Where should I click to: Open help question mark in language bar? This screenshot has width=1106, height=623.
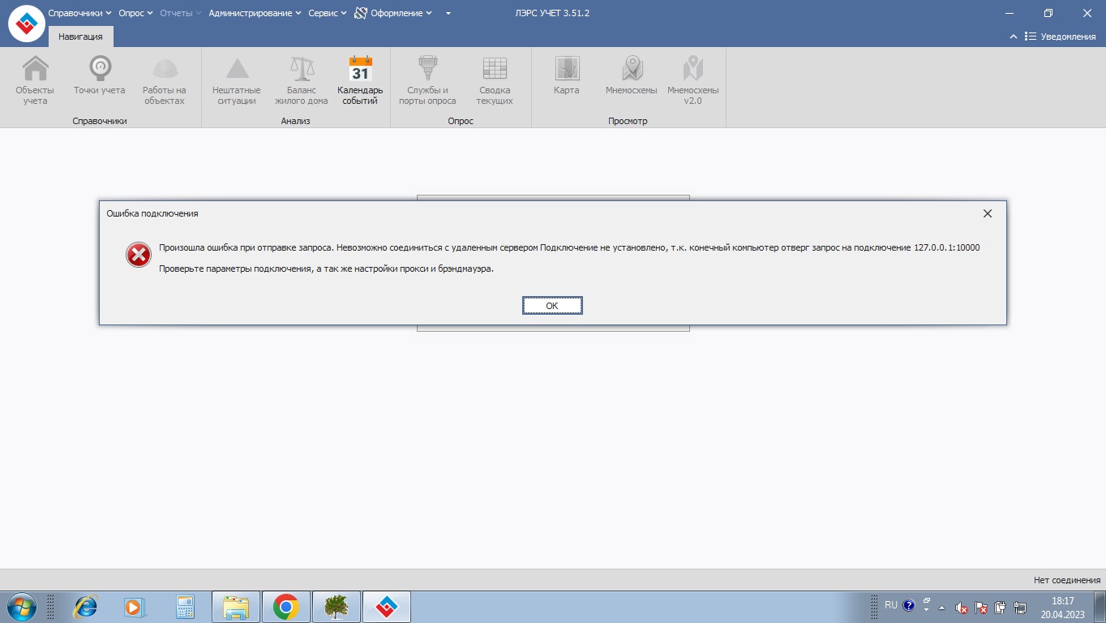coord(909,605)
